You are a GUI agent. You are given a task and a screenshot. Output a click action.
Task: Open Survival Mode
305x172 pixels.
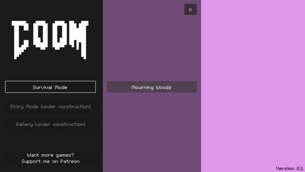[x=50, y=87]
